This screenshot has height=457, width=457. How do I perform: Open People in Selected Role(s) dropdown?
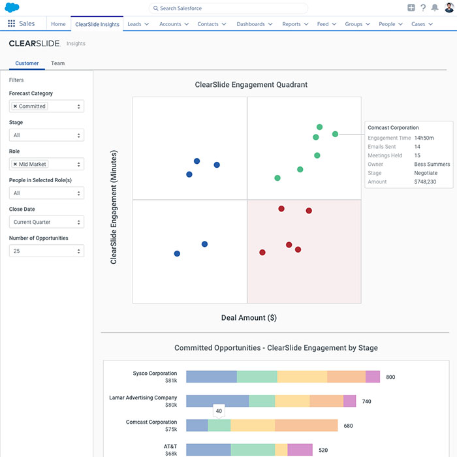46,193
